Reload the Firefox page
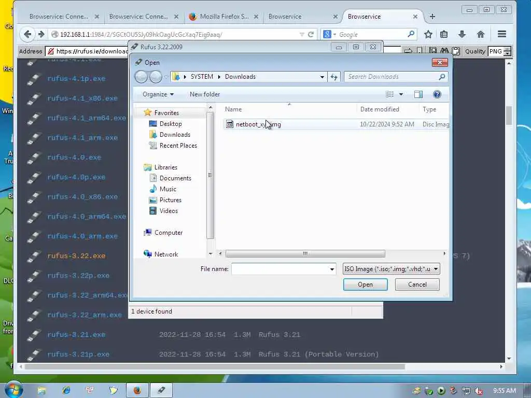The image size is (531, 398). [x=311, y=35]
